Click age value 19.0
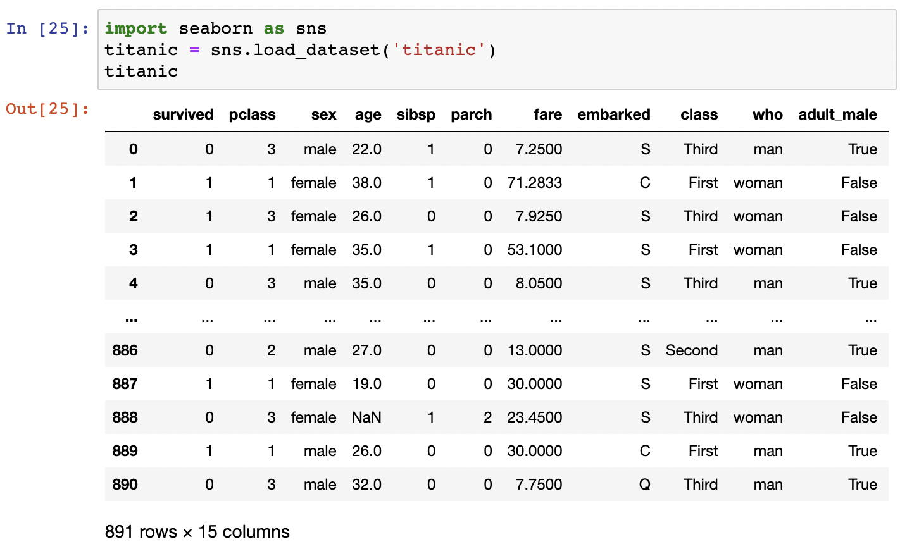The image size is (900, 544). (366, 384)
